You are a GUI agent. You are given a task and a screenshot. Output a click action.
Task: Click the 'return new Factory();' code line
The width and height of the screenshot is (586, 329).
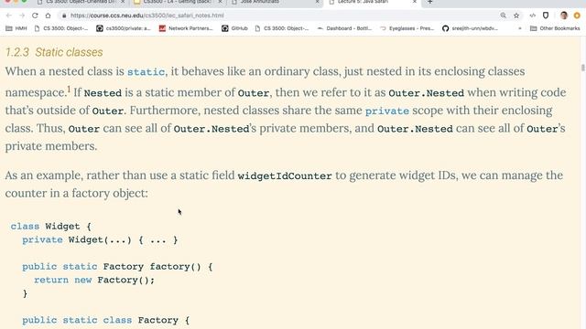94,281
